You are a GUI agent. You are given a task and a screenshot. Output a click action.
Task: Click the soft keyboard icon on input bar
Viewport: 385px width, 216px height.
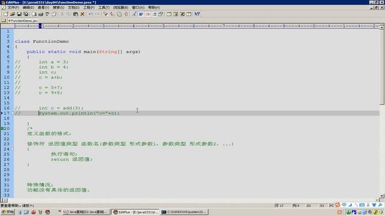(362, 205)
